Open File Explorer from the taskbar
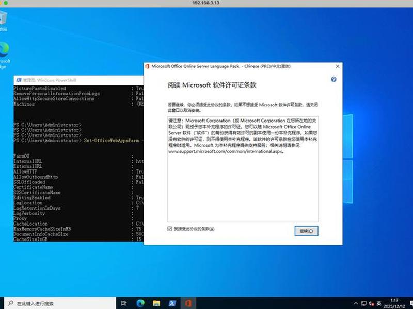Screen dimensions: 413x309 [156, 303]
